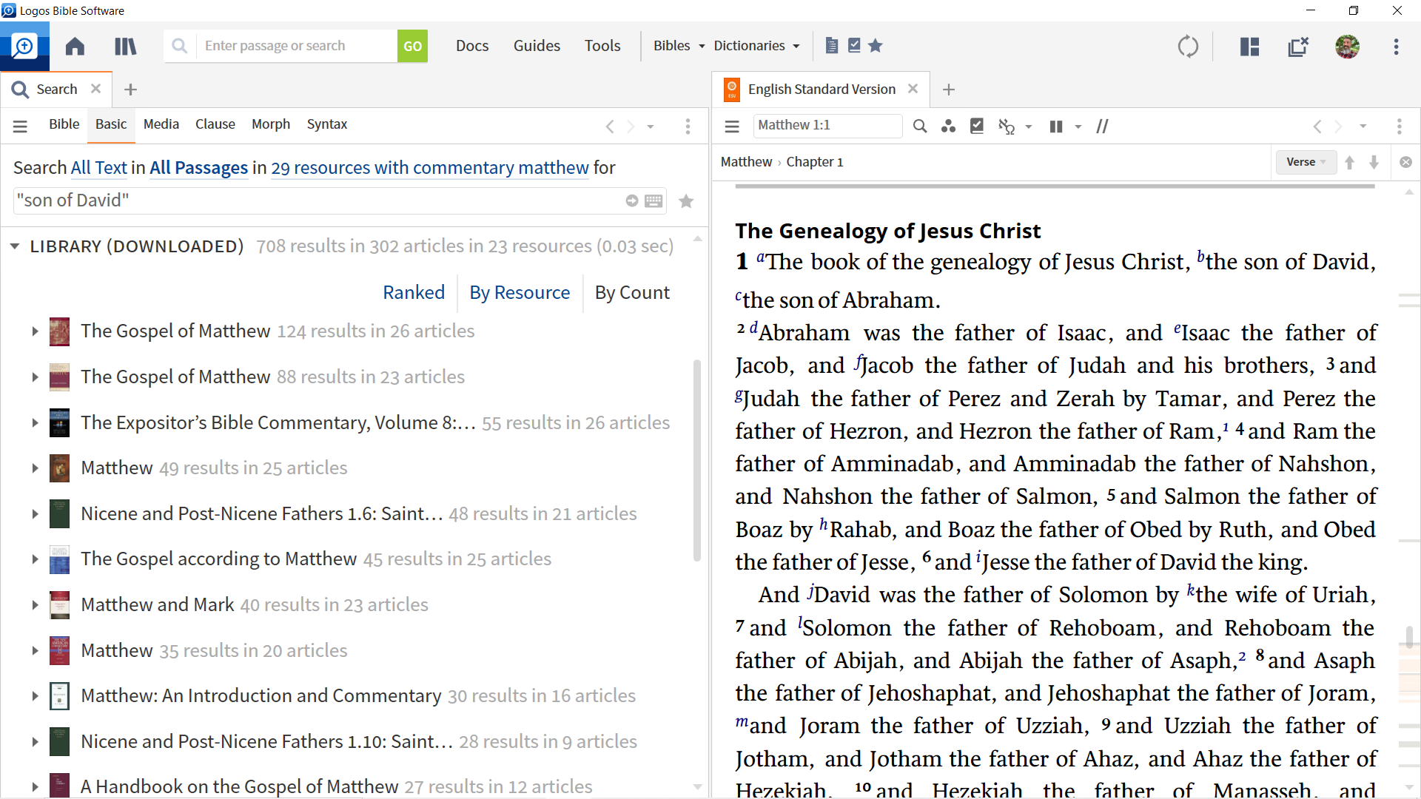Switch to Media search type
The image size is (1421, 799).
pos(161,124)
